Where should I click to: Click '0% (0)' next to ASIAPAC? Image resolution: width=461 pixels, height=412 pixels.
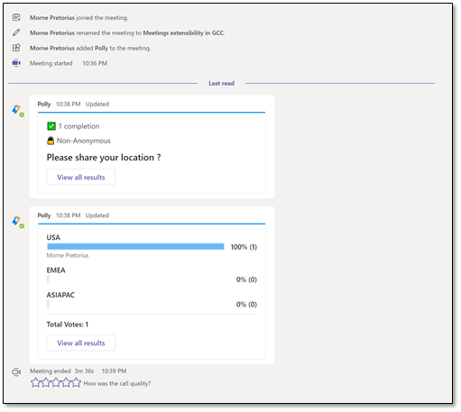click(246, 305)
